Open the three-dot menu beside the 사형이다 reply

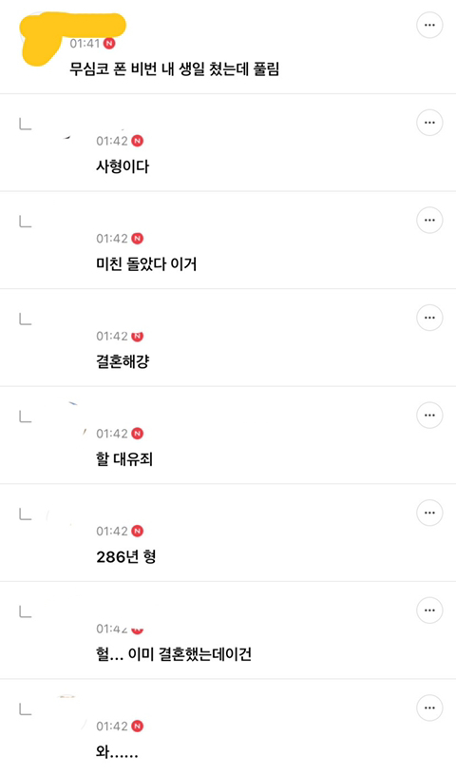tap(429, 123)
